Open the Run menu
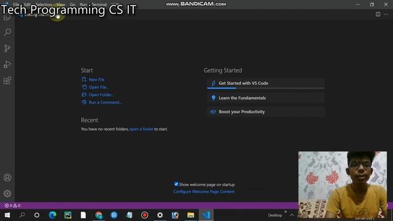Screen dimensions: 393x221 coord(84,4)
